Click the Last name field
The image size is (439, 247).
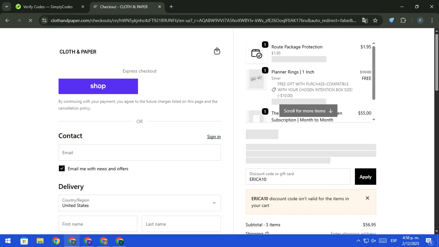point(181,224)
